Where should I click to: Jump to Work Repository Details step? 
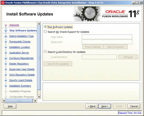pos(22,75)
